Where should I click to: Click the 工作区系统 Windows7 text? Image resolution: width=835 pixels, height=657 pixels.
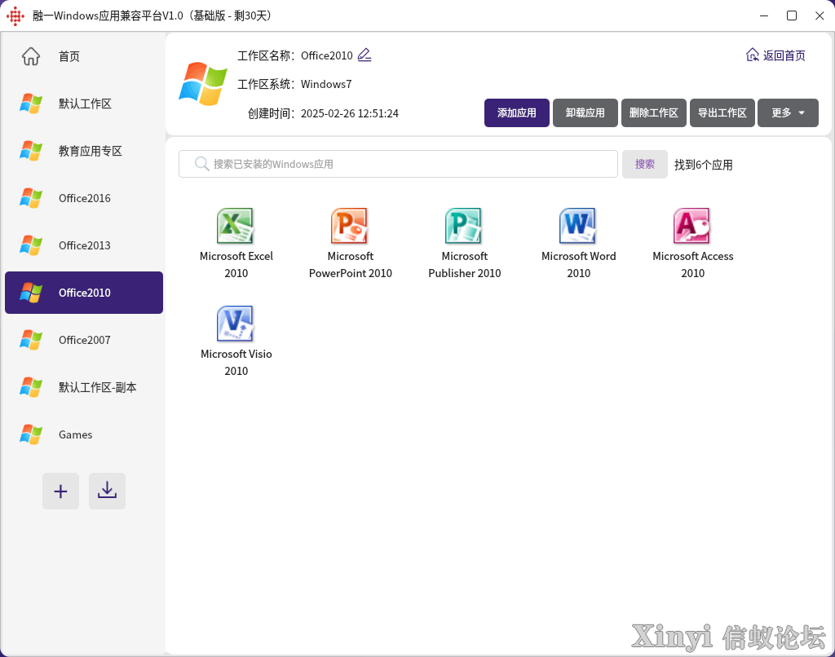[x=294, y=84]
